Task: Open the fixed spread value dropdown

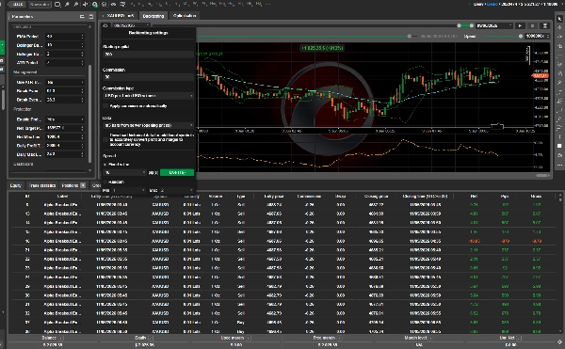Action: (125, 173)
